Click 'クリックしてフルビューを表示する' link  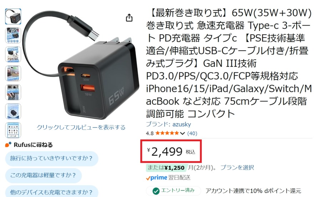[x=81, y=127]
